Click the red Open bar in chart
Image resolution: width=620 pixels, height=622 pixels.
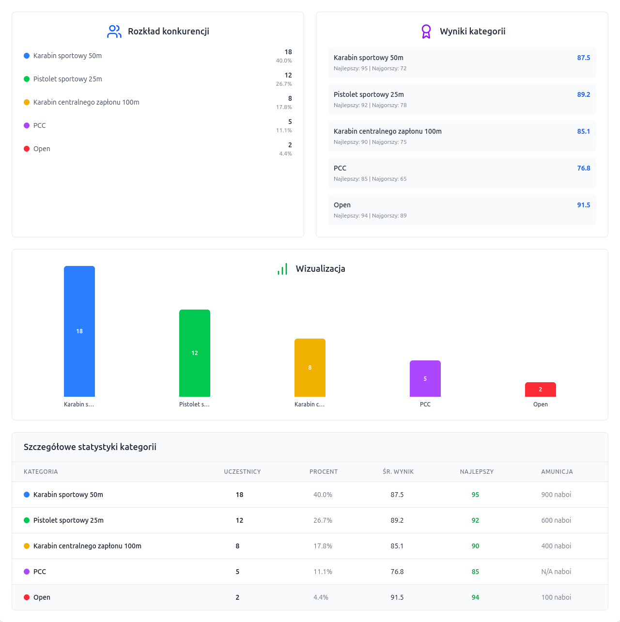coord(541,389)
